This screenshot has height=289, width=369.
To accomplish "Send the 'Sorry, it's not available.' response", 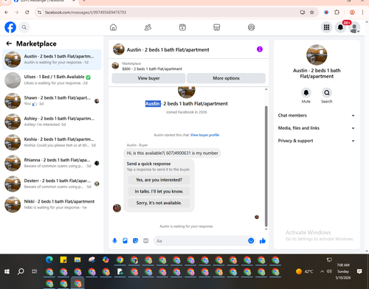I will [x=159, y=203].
